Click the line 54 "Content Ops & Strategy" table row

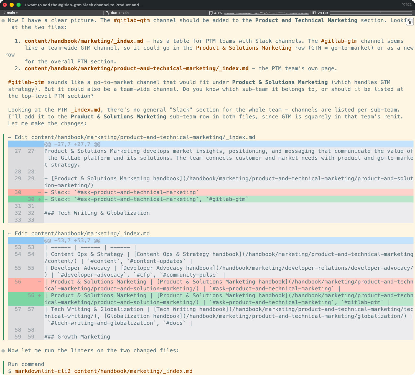[211, 258]
